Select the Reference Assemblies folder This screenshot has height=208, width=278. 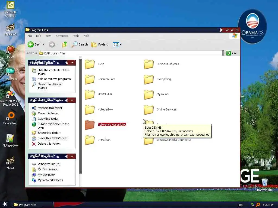[x=106, y=125]
